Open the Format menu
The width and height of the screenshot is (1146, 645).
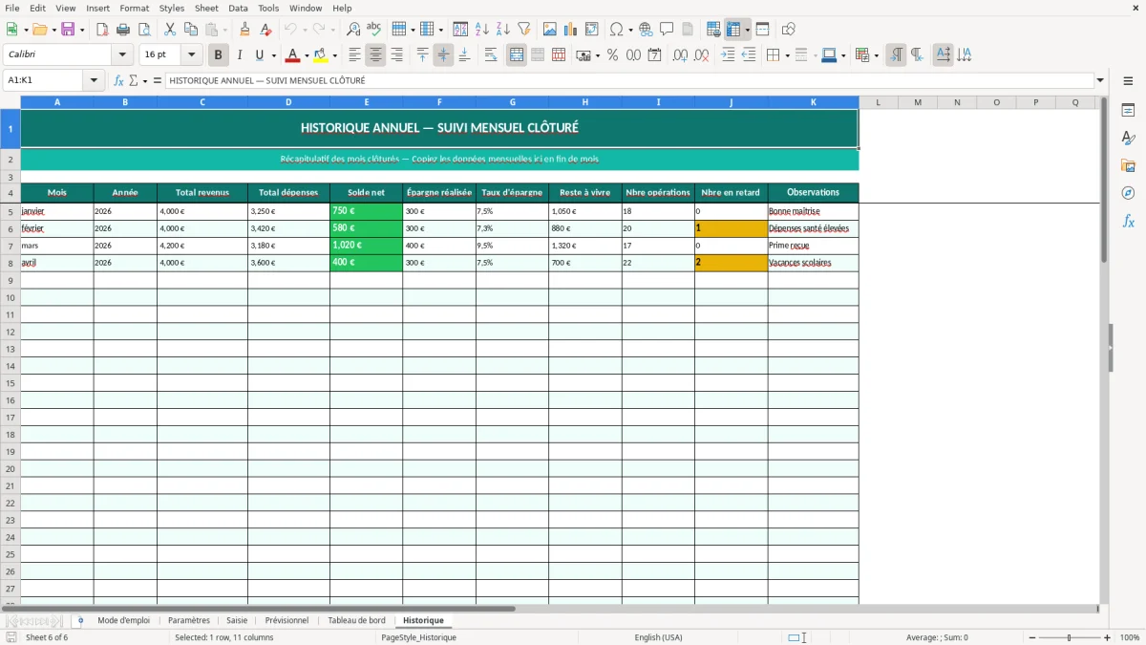[135, 8]
